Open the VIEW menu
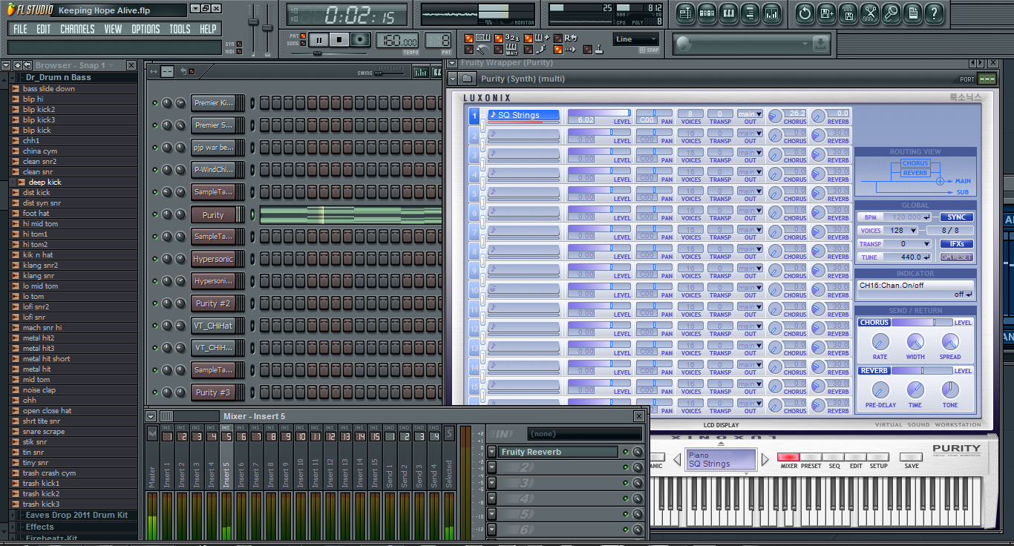 coord(113,29)
